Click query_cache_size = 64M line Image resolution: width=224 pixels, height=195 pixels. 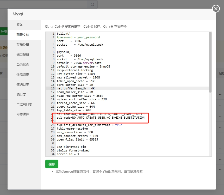click(x=76, y=107)
